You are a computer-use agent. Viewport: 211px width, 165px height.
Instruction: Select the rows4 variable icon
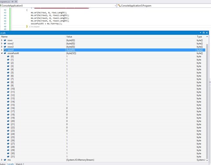click(x=5, y=50)
